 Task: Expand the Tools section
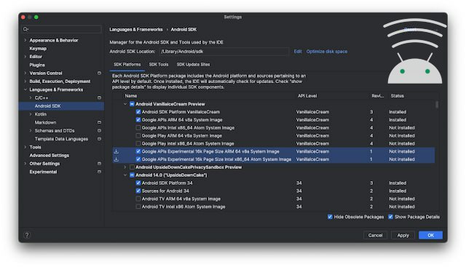coord(25,147)
